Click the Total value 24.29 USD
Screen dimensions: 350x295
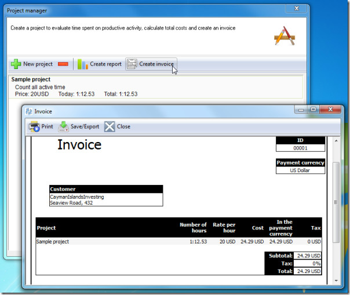(x=308, y=271)
